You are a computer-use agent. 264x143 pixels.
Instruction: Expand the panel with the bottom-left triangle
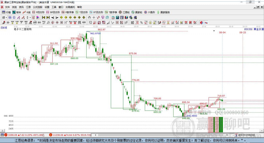point(3,131)
